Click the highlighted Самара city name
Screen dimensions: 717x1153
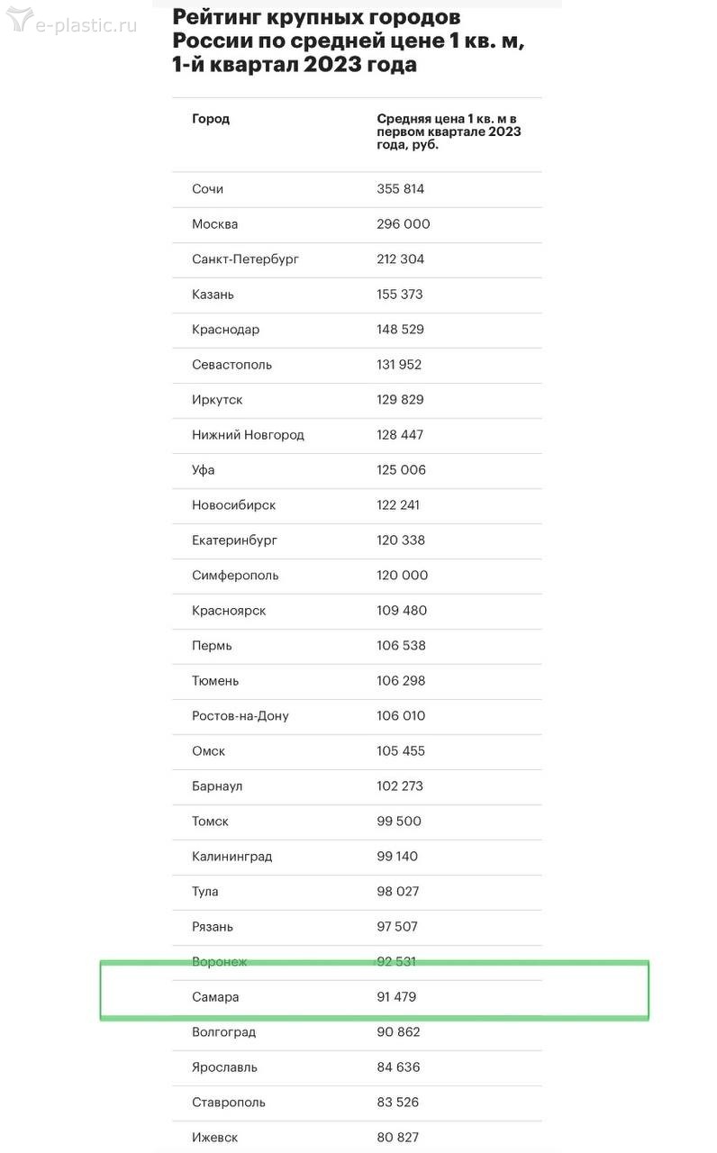[x=216, y=997]
